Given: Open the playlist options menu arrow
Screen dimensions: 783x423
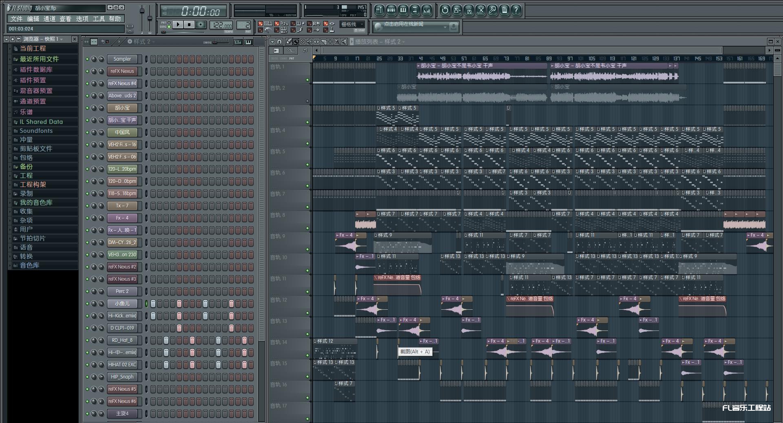Looking at the screenshot, I should pyautogui.click(x=272, y=42).
